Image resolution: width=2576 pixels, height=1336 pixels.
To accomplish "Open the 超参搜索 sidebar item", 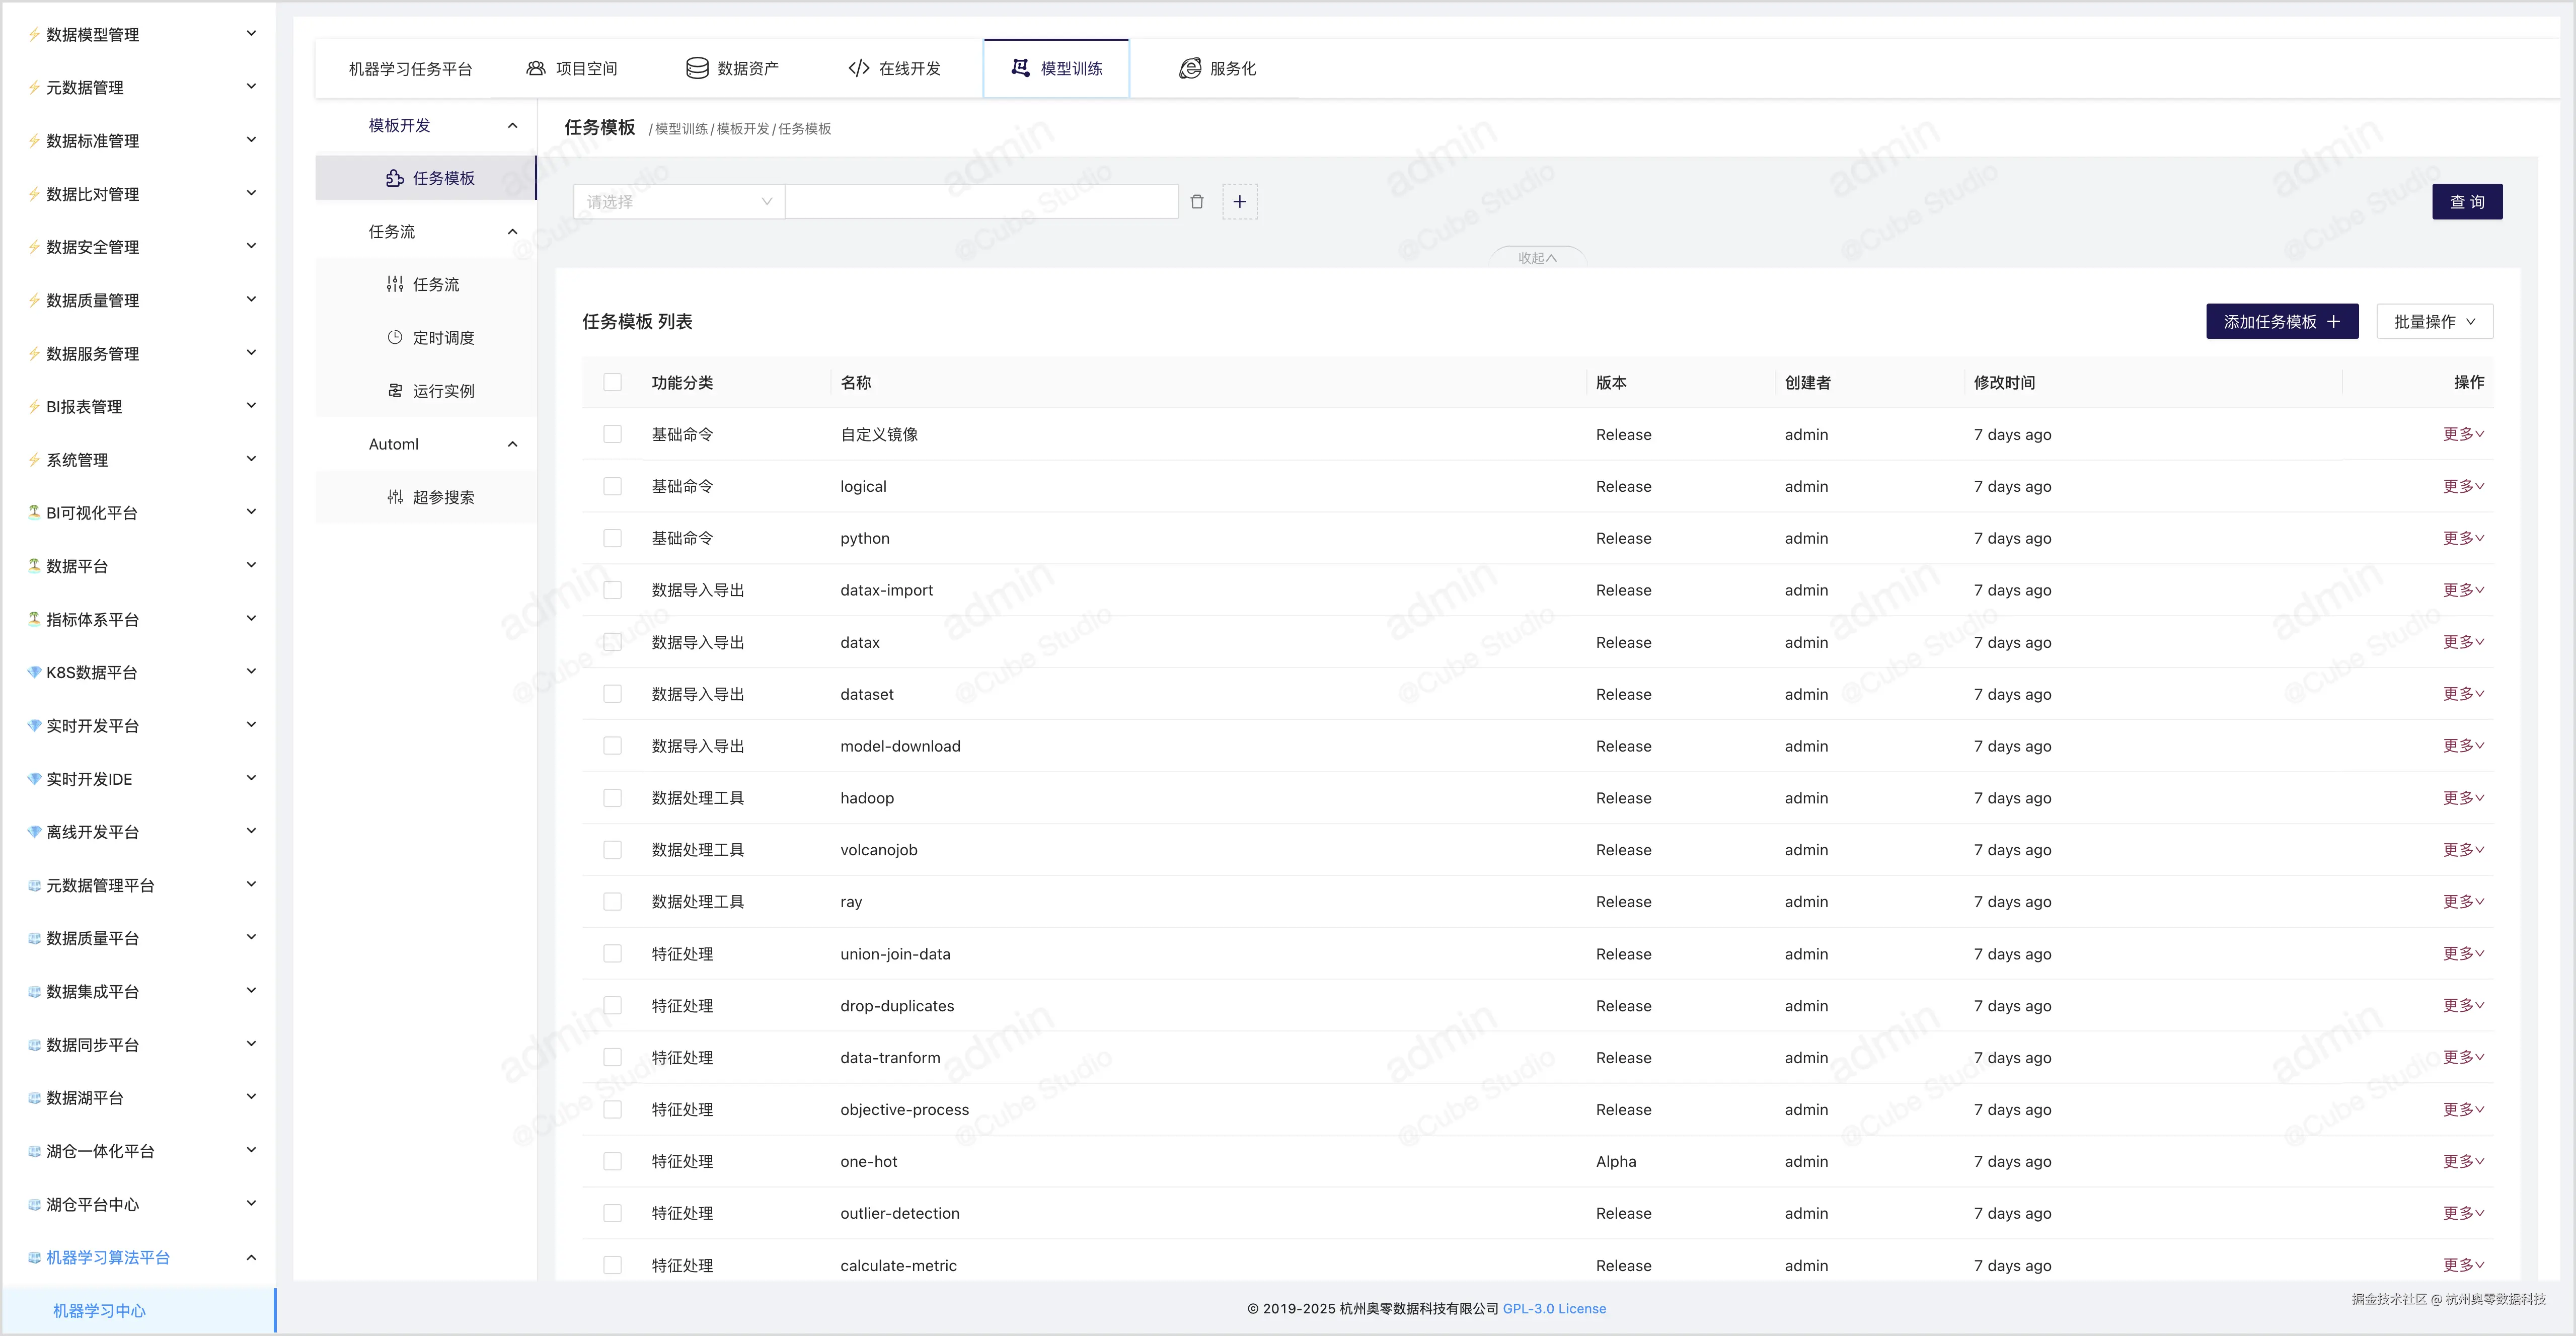I will (x=431, y=497).
